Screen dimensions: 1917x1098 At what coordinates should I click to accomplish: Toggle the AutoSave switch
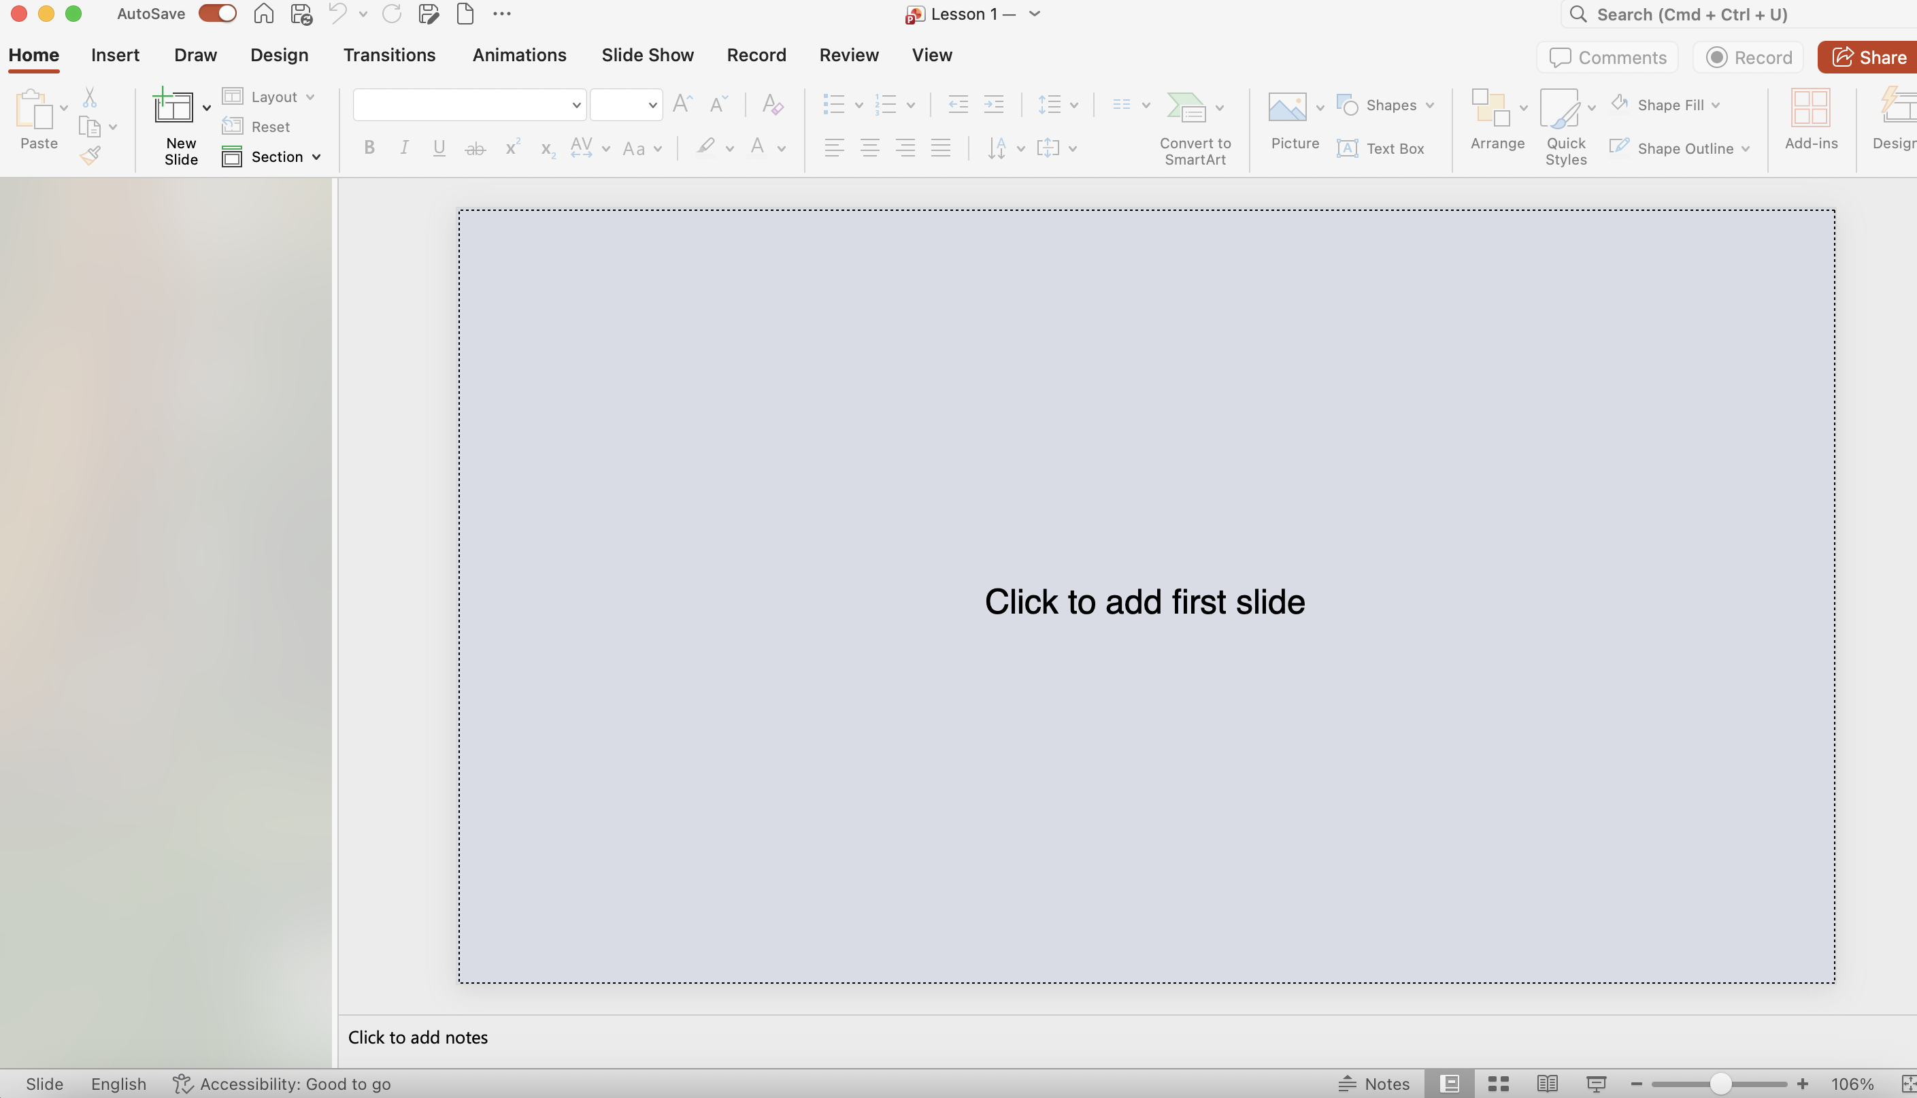[x=218, y=14]
